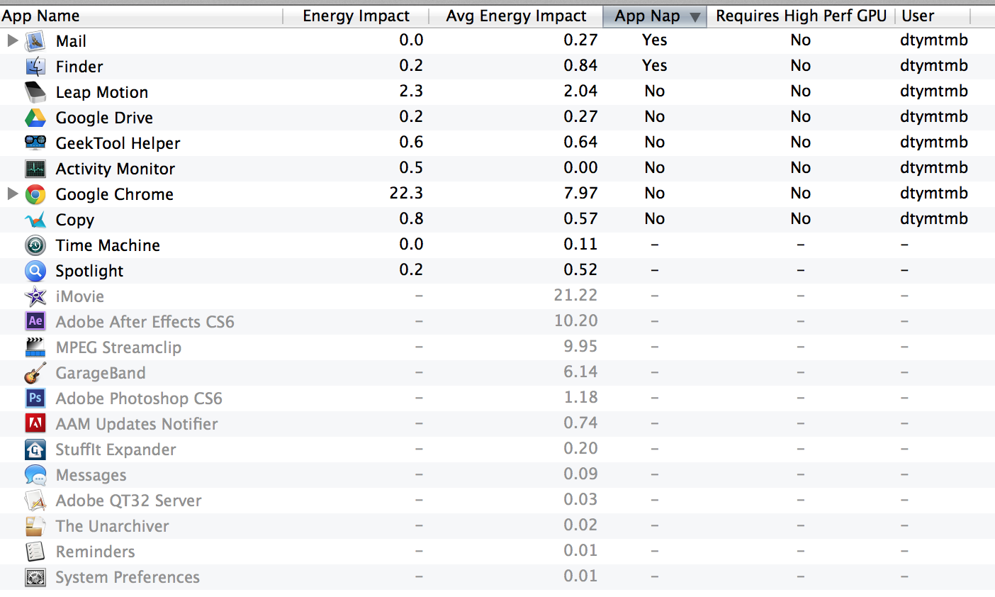
Task: Click Spotlight's 0.52 average value
Action: point(580,269)
